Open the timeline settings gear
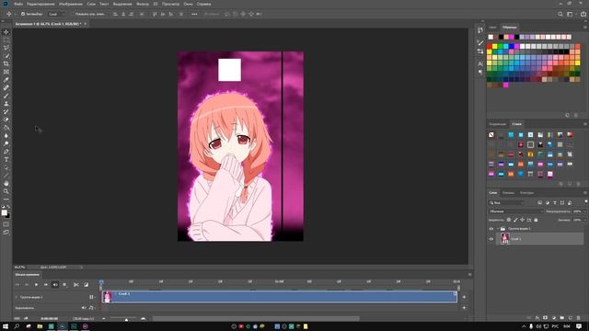589x331 pixels. pos(64,285)
